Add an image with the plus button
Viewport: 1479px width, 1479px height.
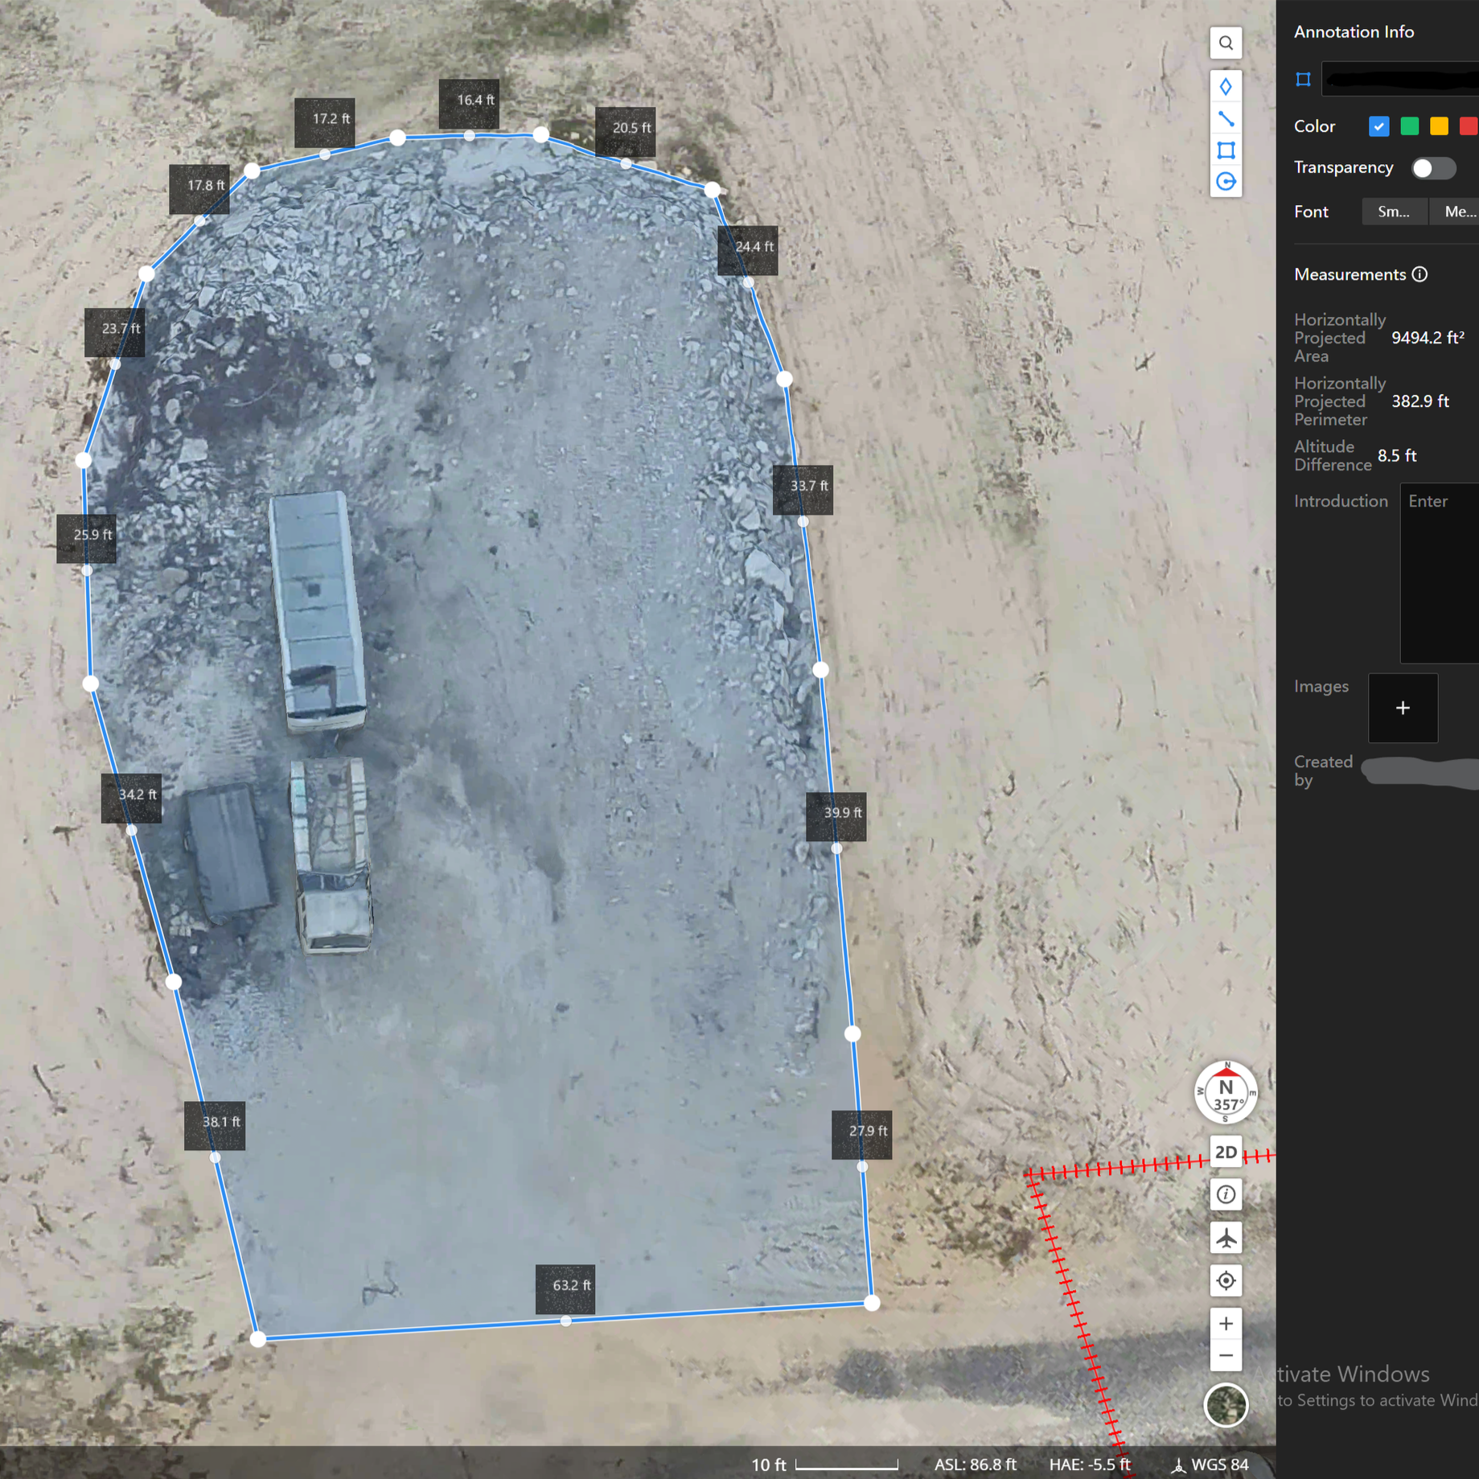[x=1403, y=708]
